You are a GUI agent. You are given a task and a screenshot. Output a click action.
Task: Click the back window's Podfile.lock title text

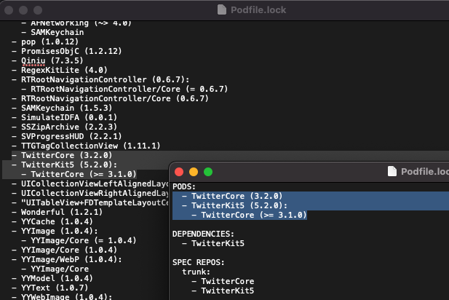pos(258,10)
